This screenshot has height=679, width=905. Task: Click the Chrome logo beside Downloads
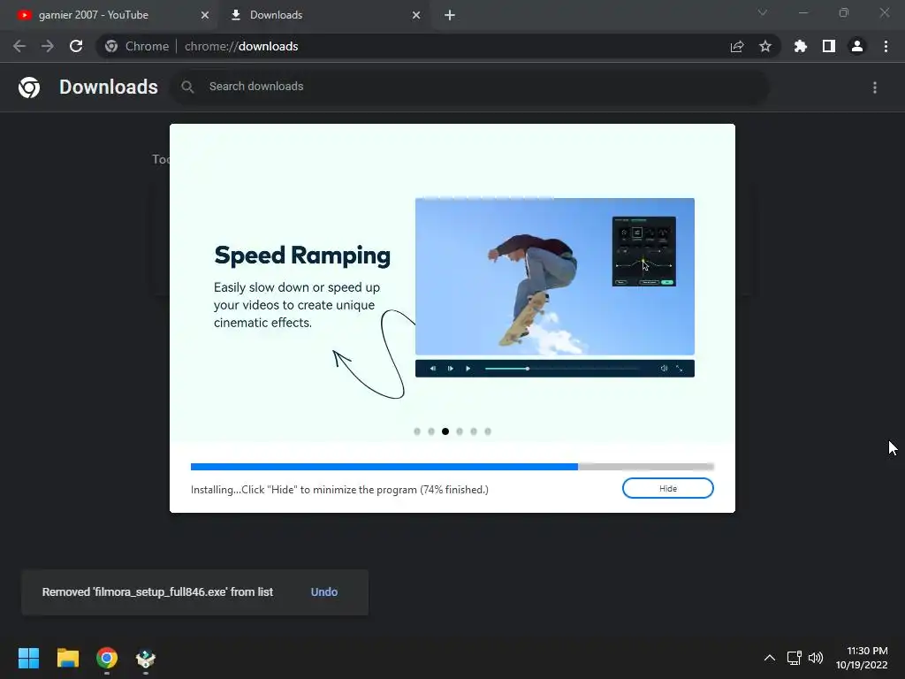click(29, 88)
